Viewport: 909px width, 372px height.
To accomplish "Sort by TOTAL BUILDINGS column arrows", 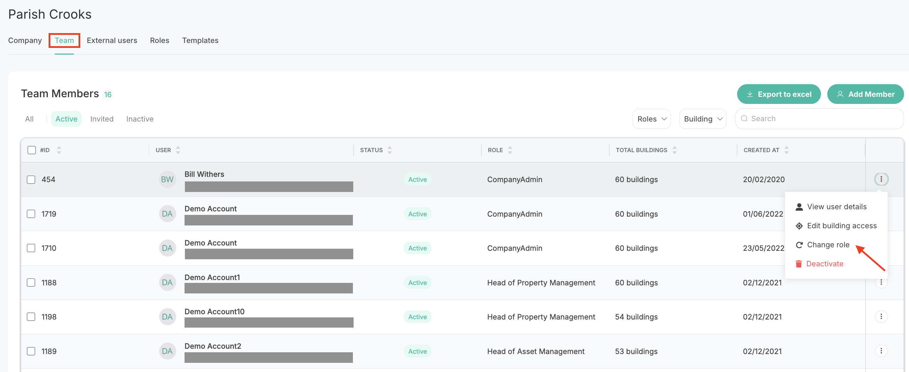I will [674, 150].
